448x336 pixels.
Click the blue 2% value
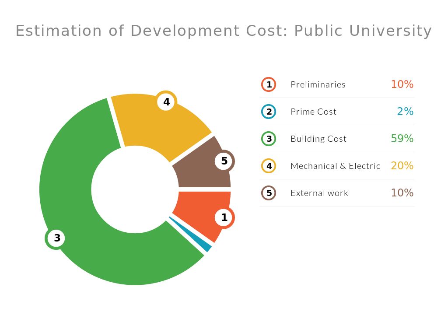(x=405, y=112)
